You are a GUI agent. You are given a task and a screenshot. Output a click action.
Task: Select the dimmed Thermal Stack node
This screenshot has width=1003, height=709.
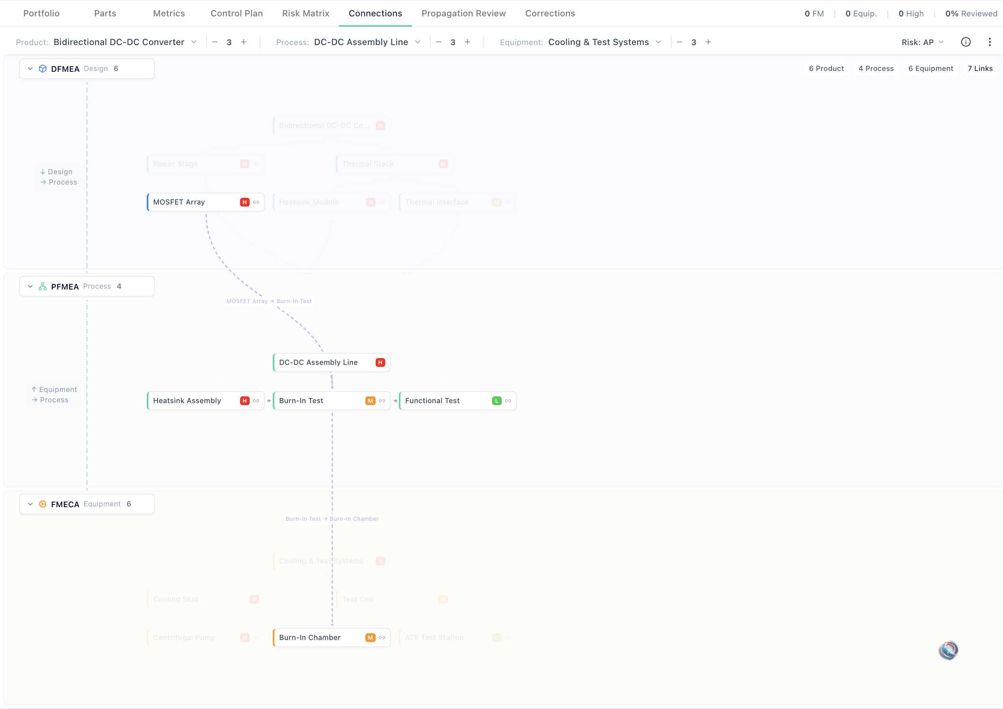[394, 164]
